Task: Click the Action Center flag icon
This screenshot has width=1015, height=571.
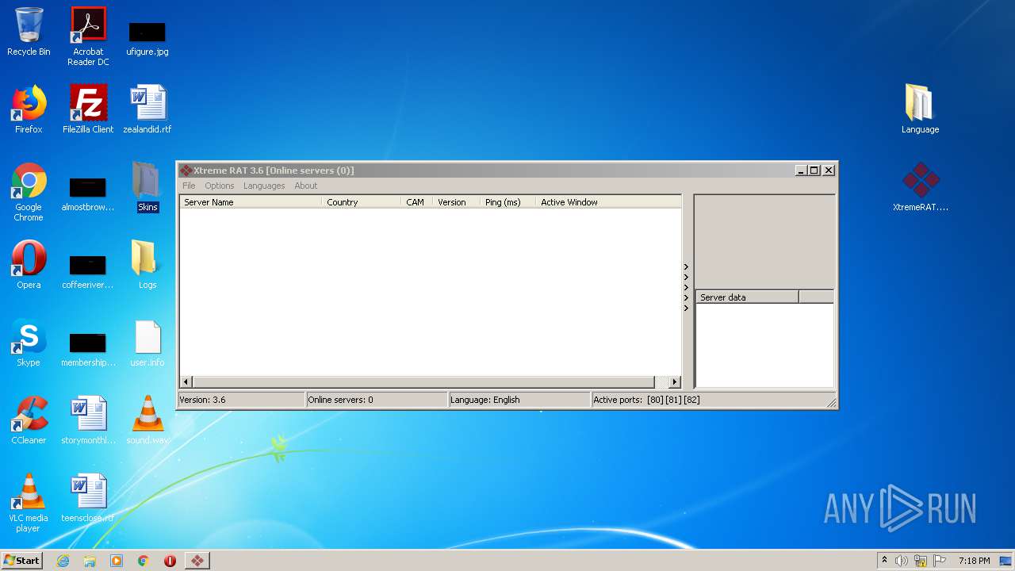Action: coord(938,561)
